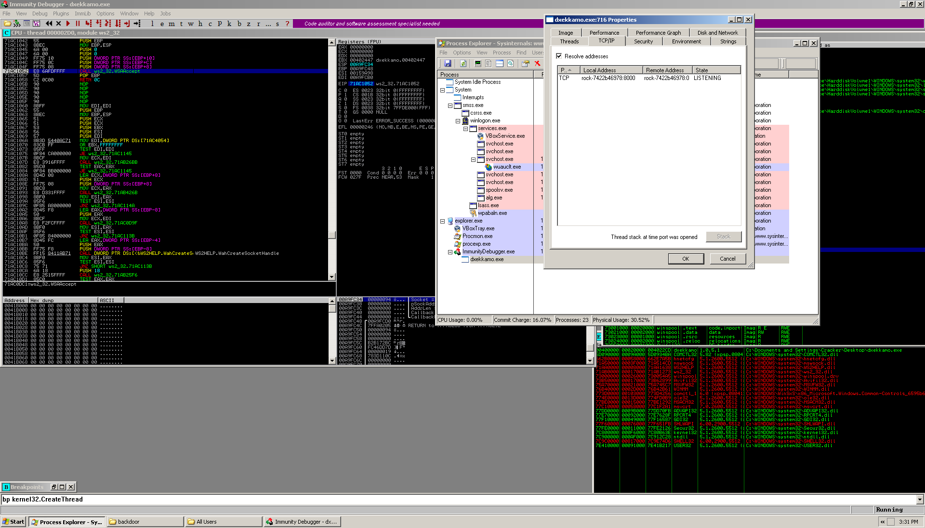Click Process Explorer refresh icon
The image size is (925, 528).
coord(463,63)
